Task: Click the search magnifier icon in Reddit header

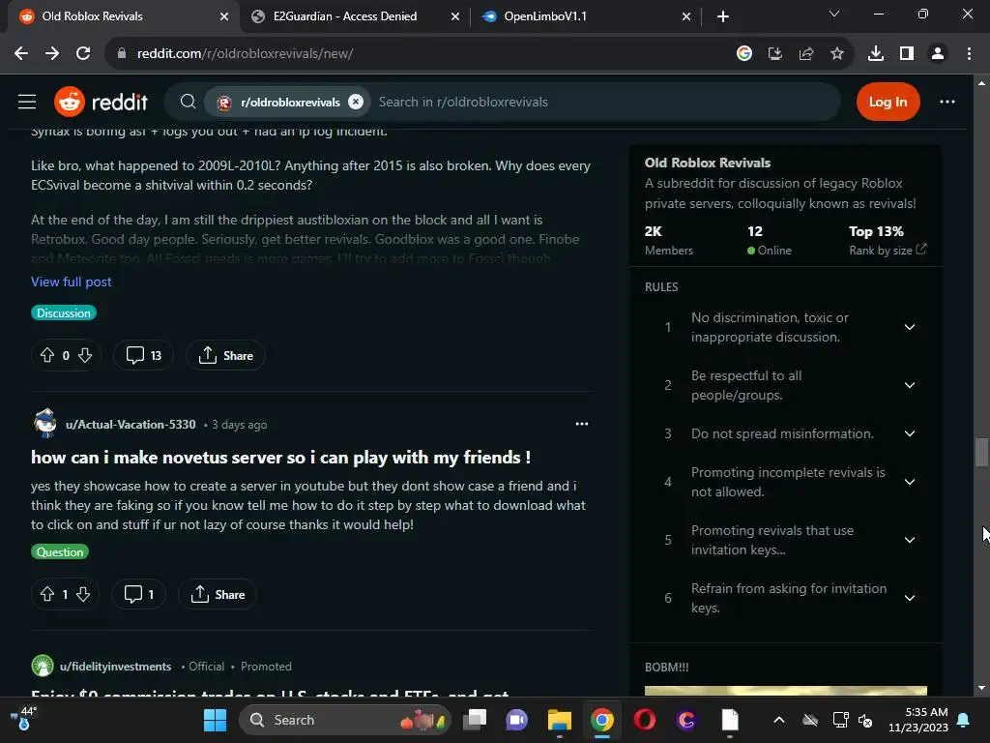Action: pos(188,102)
